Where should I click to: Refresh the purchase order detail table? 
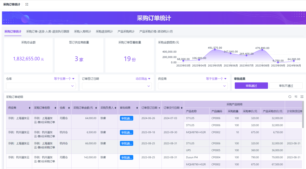[x=290, y=97]
